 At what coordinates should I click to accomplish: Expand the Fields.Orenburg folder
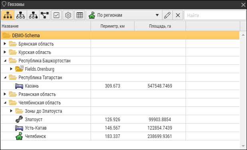(x=11, y=69)
